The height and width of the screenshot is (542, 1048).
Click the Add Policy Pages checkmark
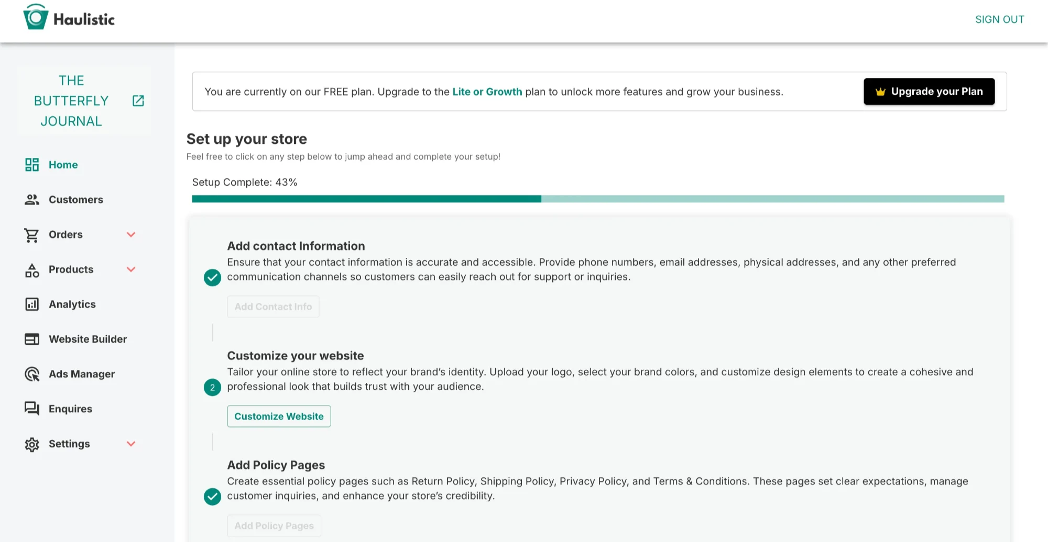coord(212,496)
